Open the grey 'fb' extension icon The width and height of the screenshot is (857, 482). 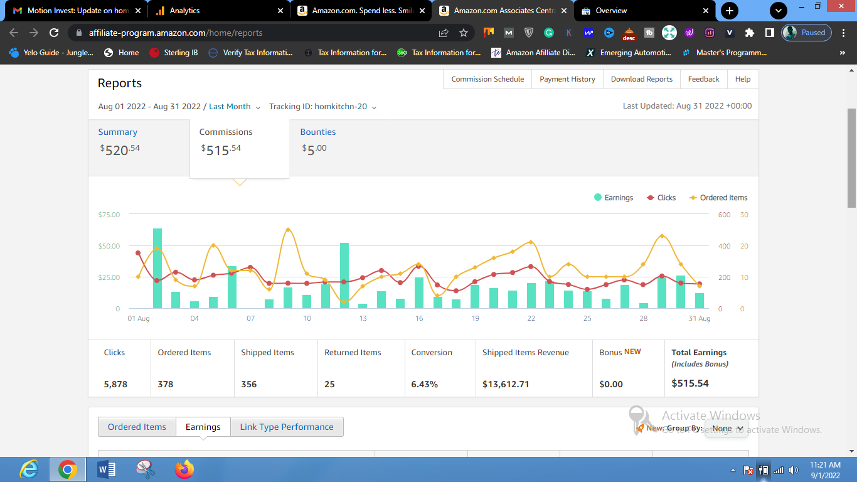point(649,33)
